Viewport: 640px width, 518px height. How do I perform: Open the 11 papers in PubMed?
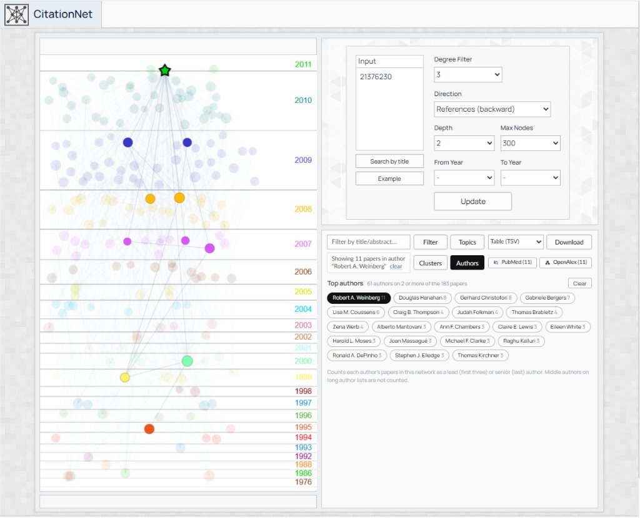pyautogui.click(x=512, y=263)
